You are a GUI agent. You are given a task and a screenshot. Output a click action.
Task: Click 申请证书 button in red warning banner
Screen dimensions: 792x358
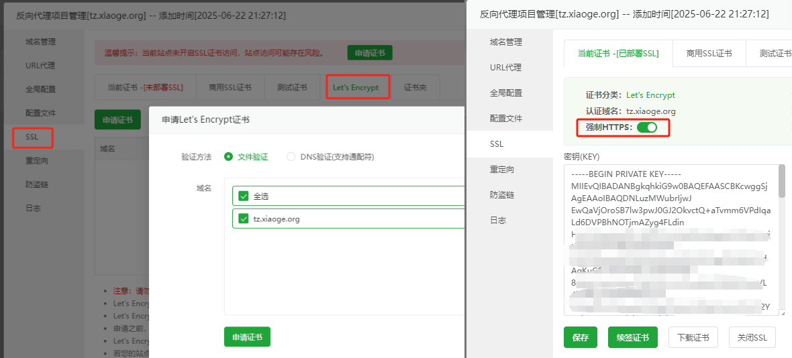pos(370,53)
